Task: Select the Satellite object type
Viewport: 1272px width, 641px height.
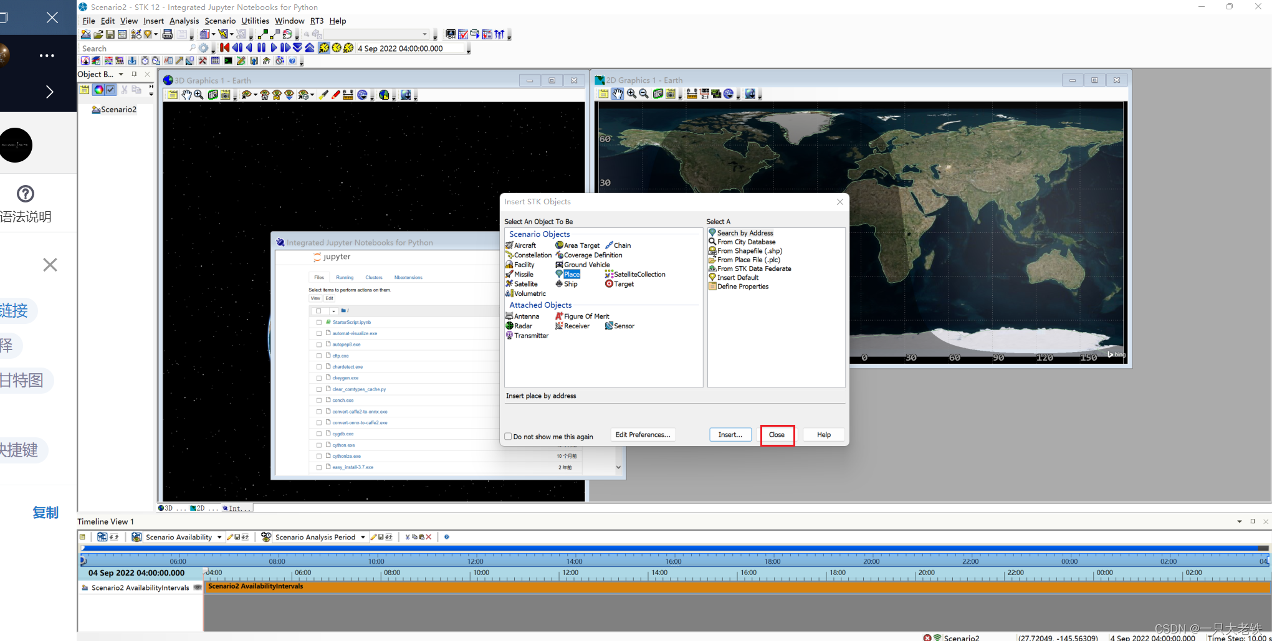Action: [x=522, y=283]
